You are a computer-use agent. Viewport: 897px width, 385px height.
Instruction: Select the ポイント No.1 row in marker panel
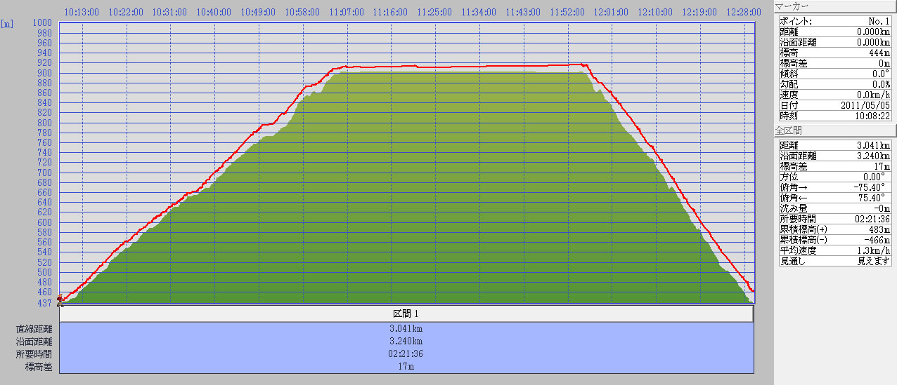pyautogui.click(x=834, y=21)
